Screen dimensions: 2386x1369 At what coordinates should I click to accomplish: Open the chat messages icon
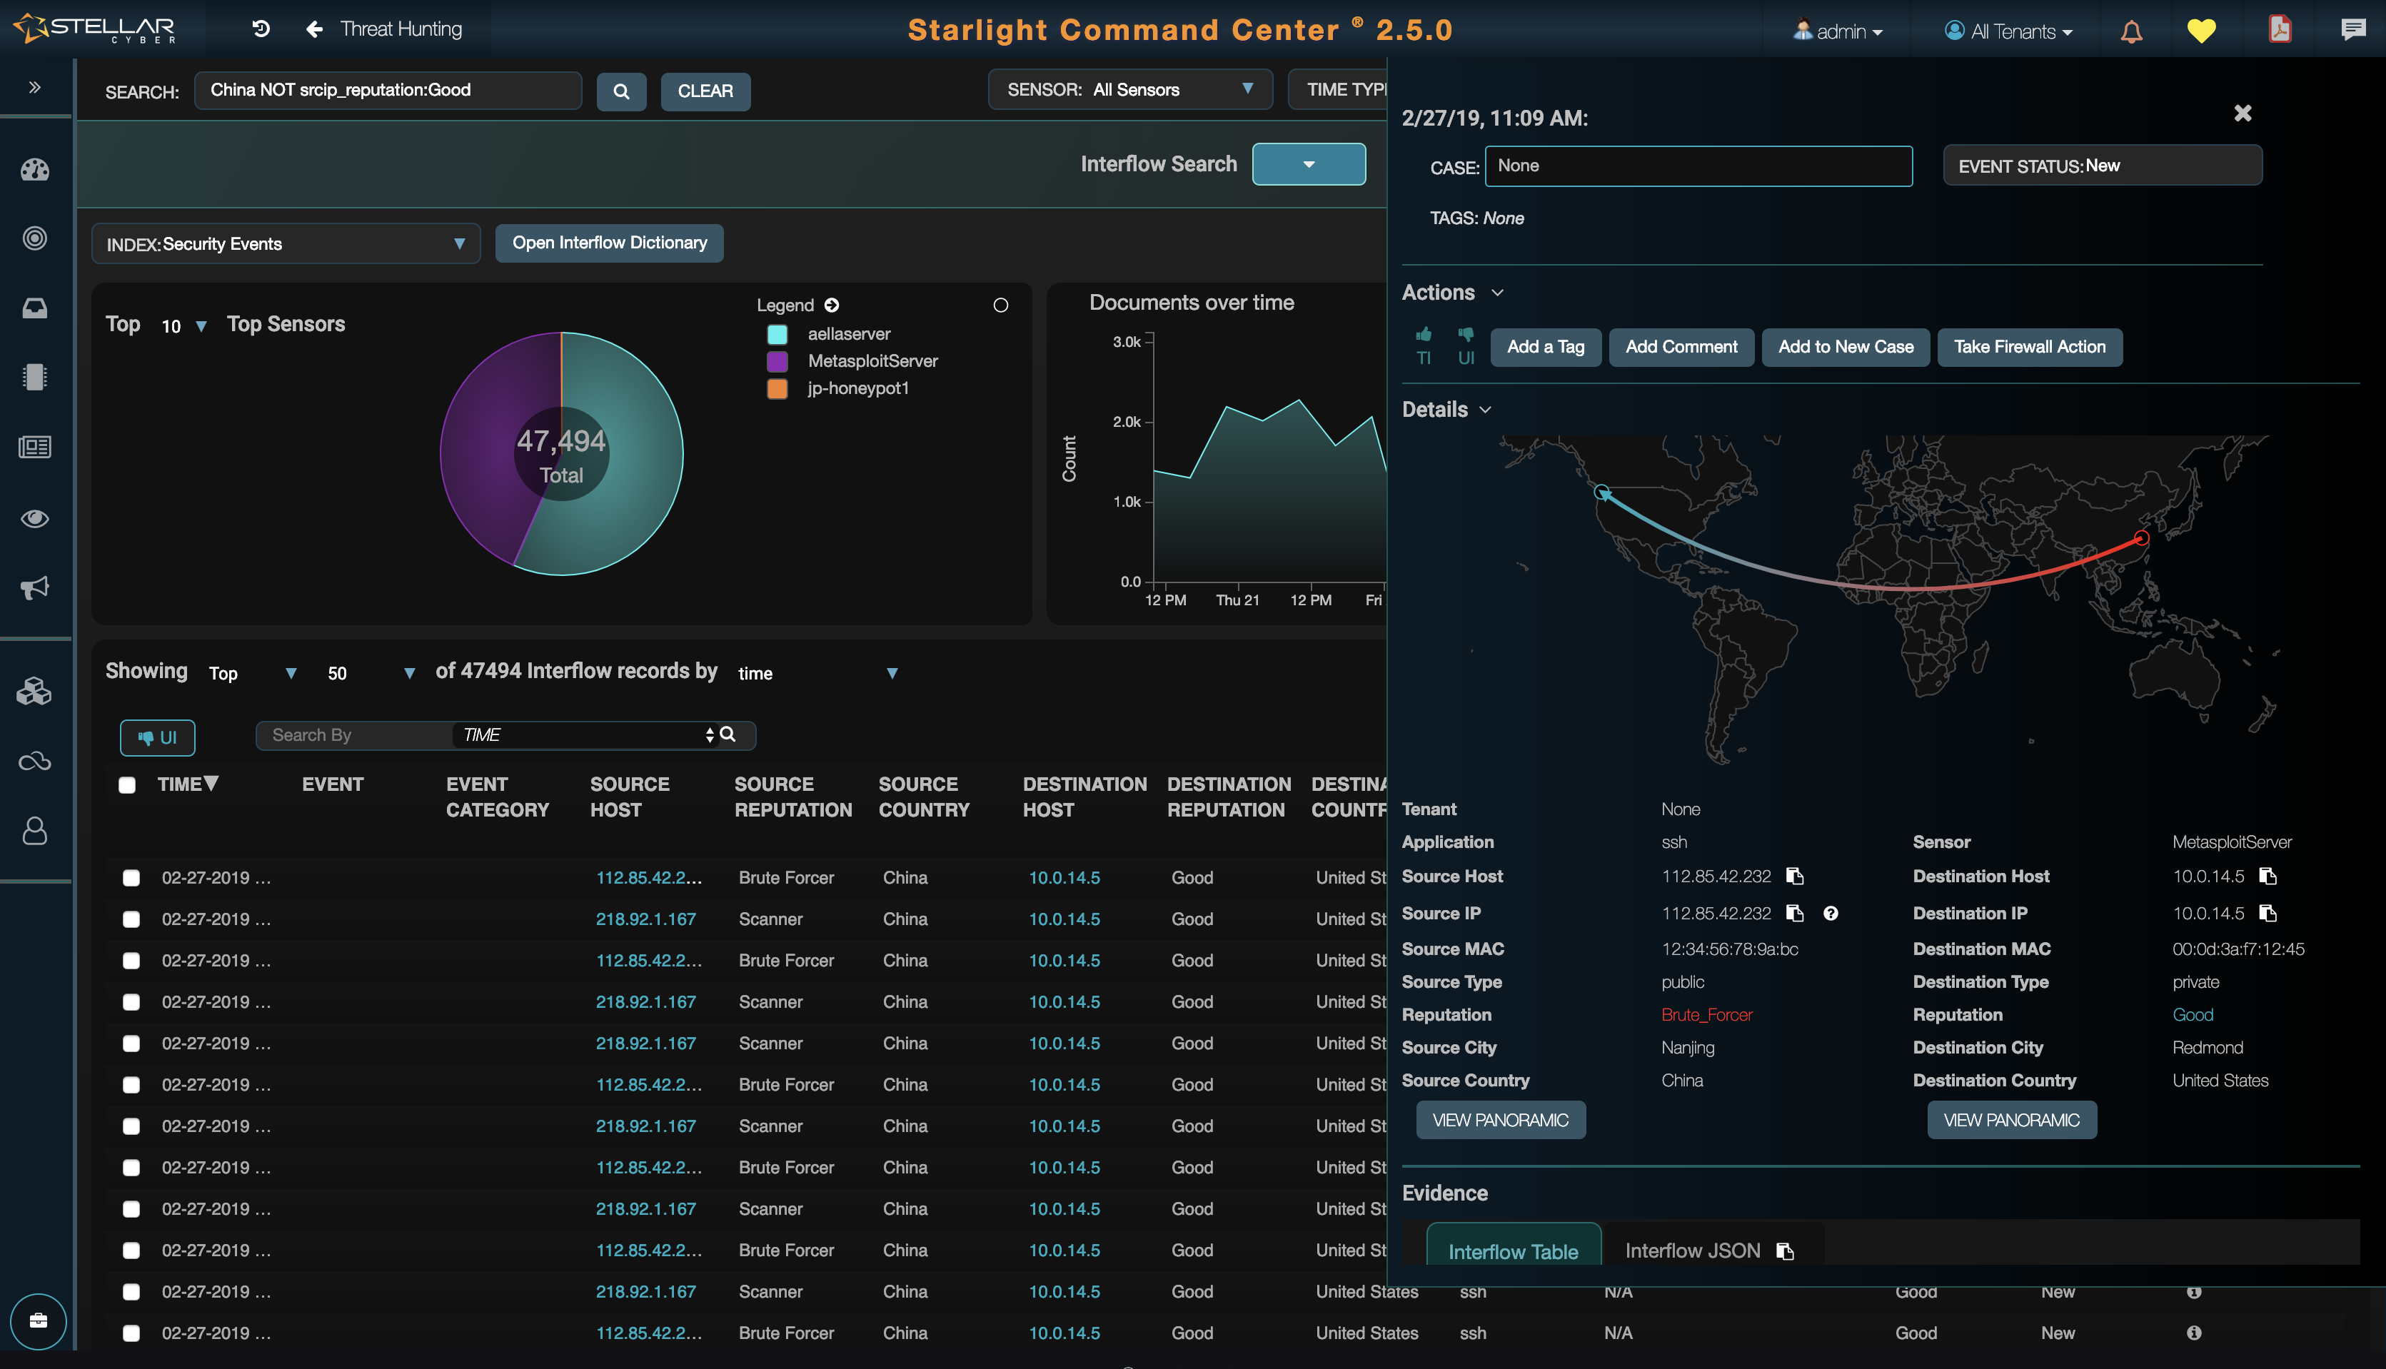[x=2353, y=29]
